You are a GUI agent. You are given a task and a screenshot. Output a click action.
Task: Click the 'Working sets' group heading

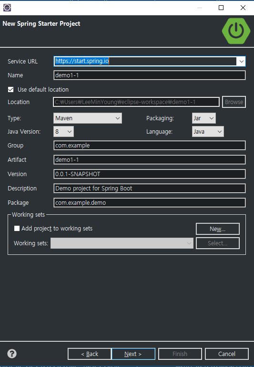pyautogui.click(x=28, y=215)
